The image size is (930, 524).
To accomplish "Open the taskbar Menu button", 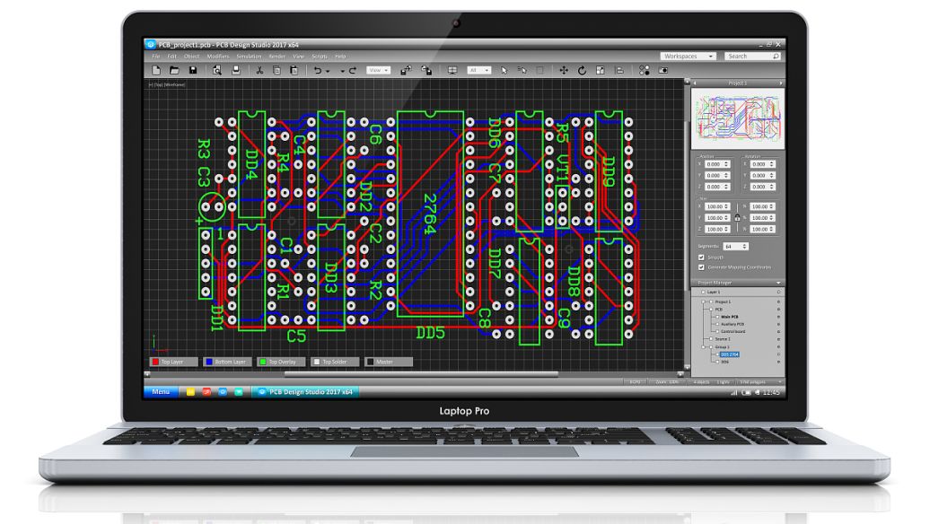I will pyautogui.click(x=161, y=392).
